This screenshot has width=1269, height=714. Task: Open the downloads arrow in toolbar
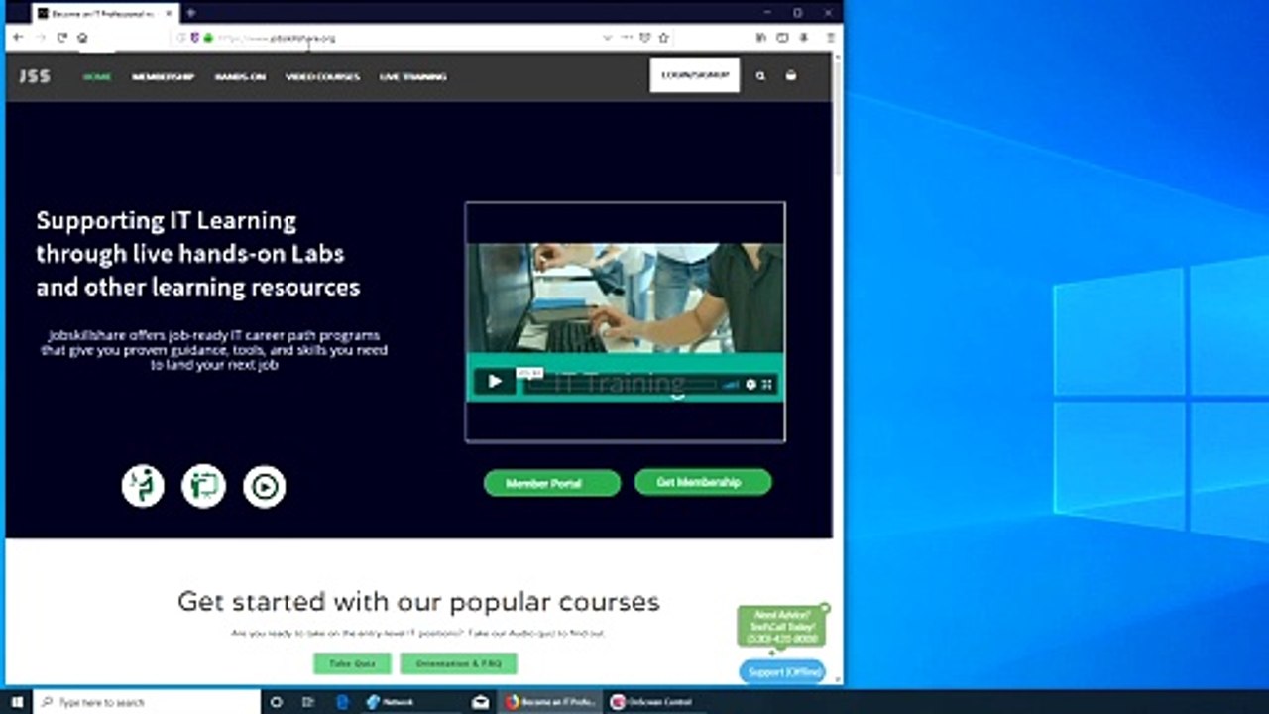pyautogui.click(x=804, y=38)
